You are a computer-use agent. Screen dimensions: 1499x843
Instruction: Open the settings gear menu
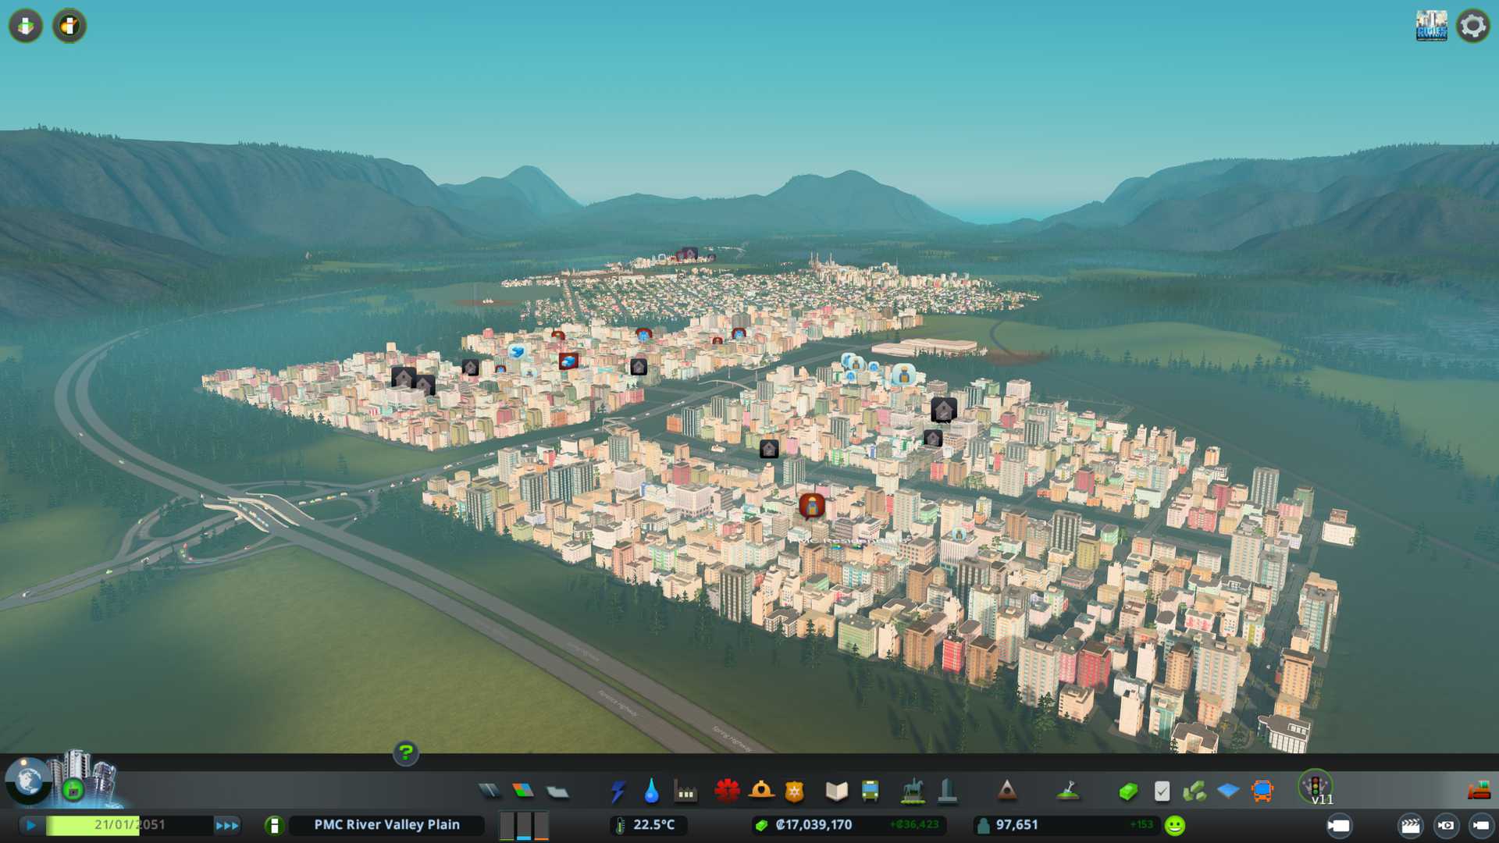tap(1472, 26)
